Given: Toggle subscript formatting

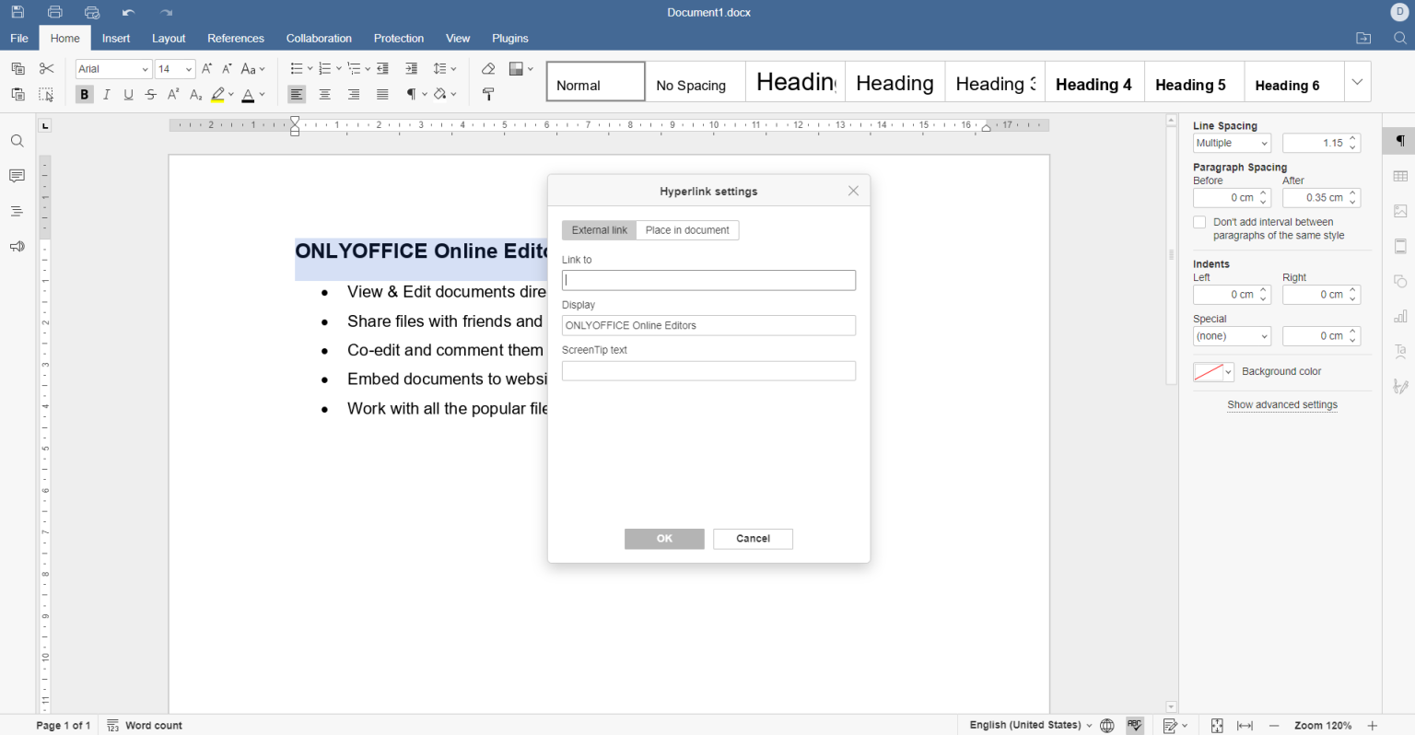Looking at the screenshot, I should click(x=194, y=94).
